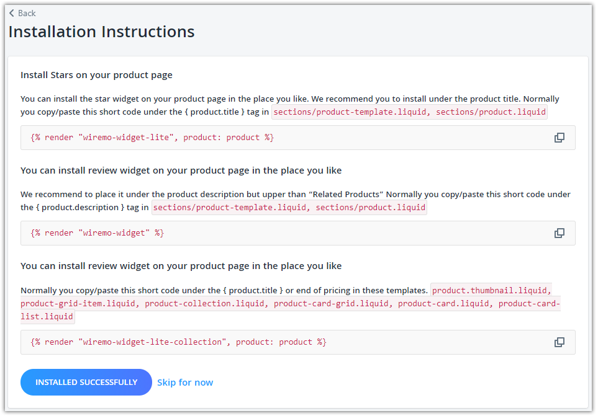
Task: Copy the wiremo-widget-lite render code
Action: pos(559,138)
